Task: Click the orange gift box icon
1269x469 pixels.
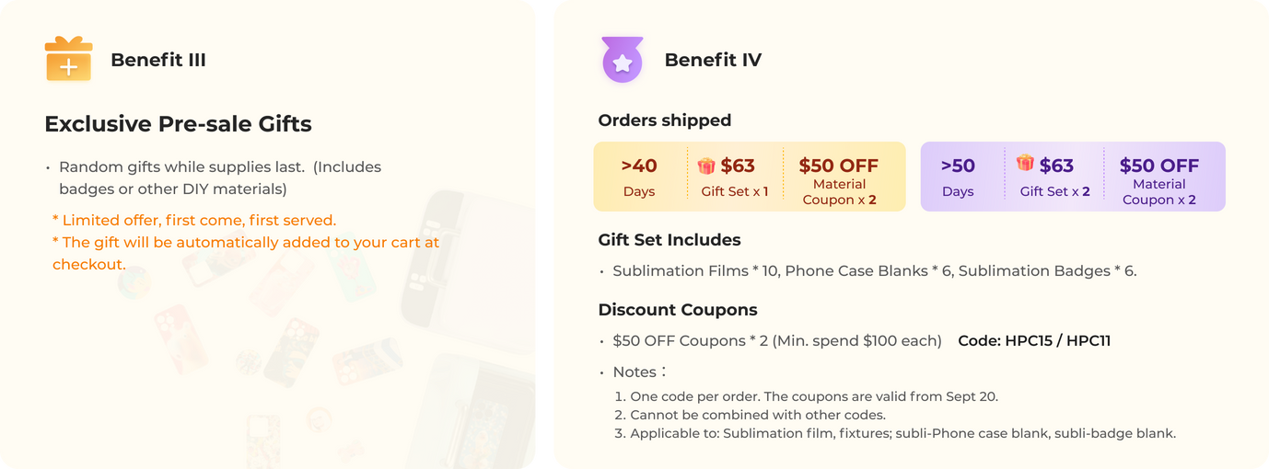Action: pos(68,59)
